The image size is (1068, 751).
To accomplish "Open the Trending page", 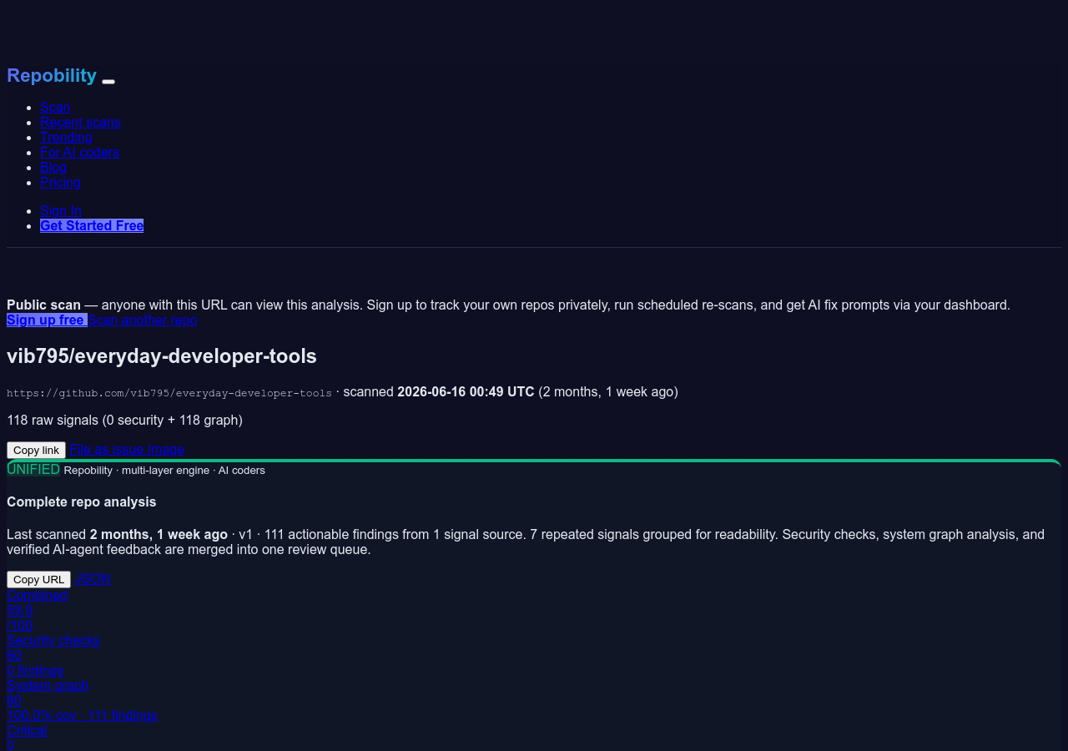I will tap(66, 137).
